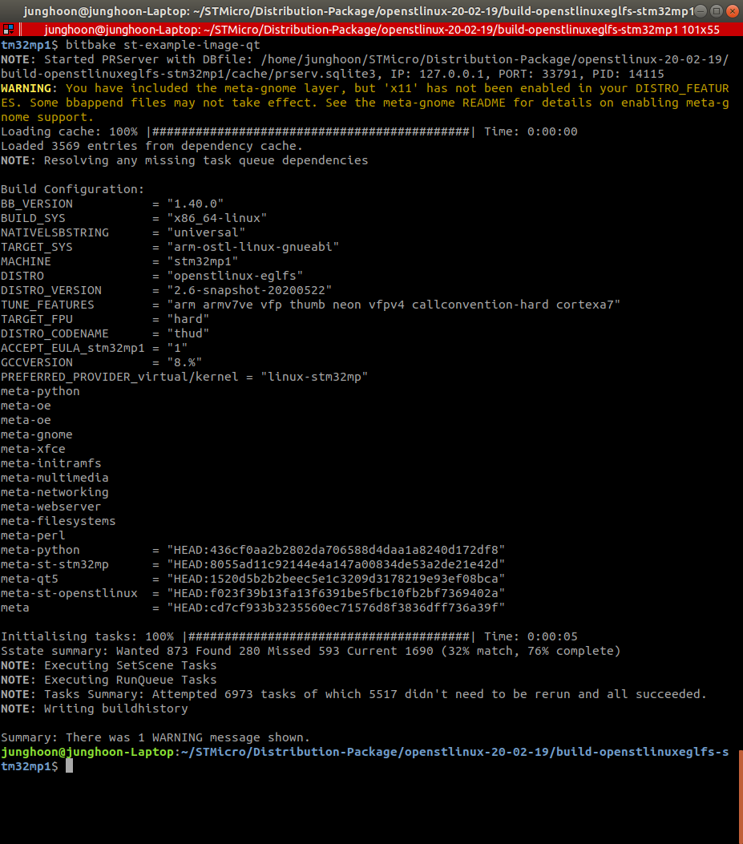Screen dimensions: 743x844
Task: Click the meta-st-stm32mp HEAD hash
Action: coord(336,564)
